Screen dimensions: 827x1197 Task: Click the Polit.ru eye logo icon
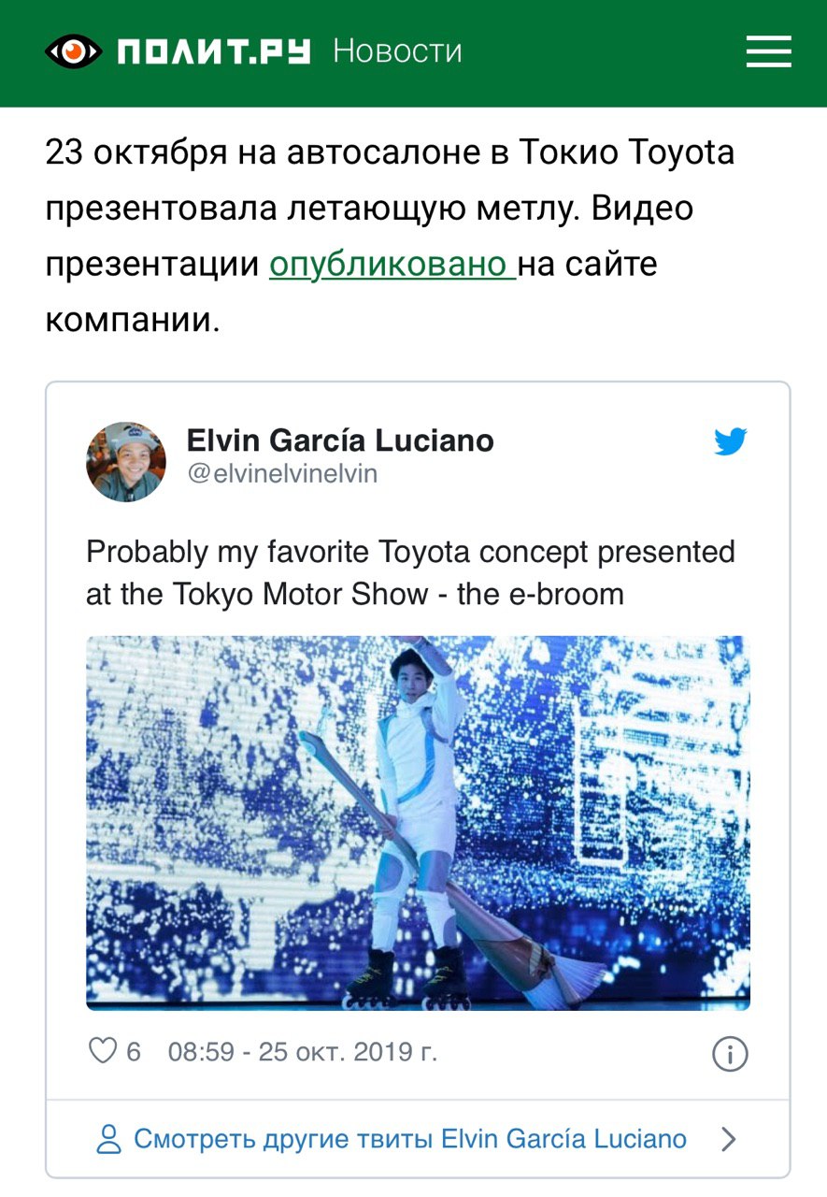point(73,50)
